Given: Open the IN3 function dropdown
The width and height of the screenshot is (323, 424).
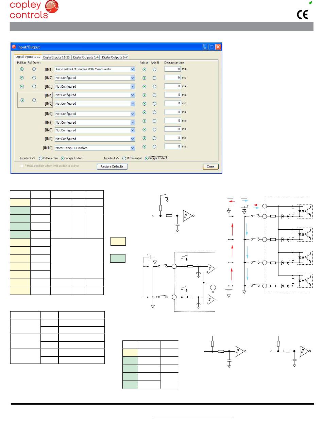Looking at the screenshot, I should coord(133,87).
